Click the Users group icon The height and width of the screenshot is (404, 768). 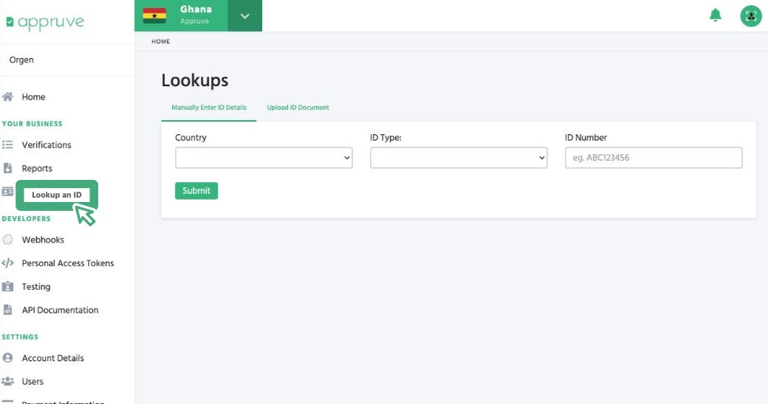[x=7, y=381]
